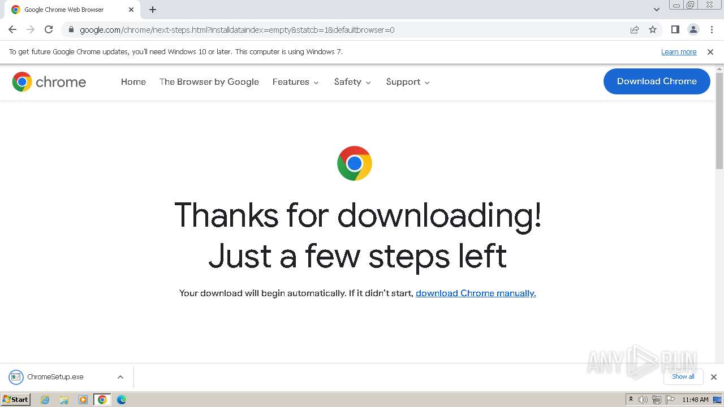Click the Show desktop button
Viewport: 724px width, 407px height.
click(x=718, y=400)
